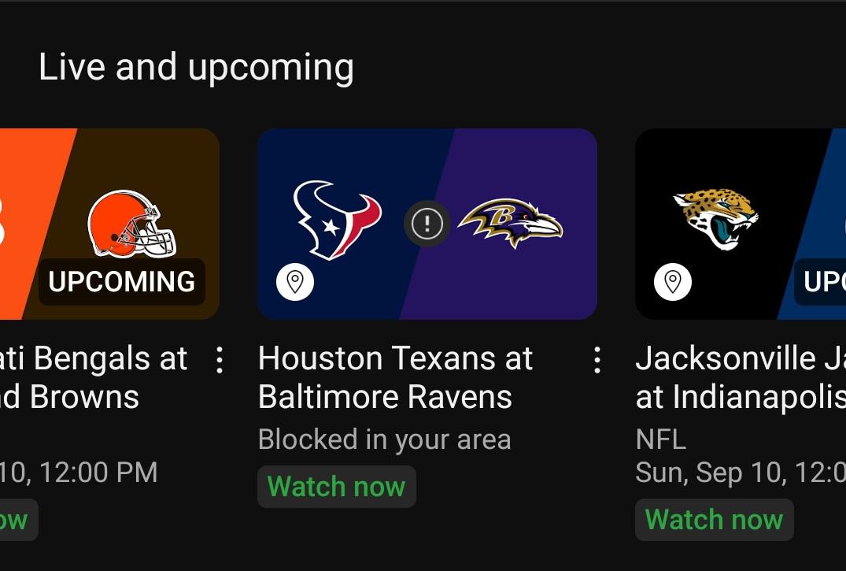
Task: Open the Jacksonville Jaguars at Indianapolis title
Action: pyautogui.click(x=740, y=378)
